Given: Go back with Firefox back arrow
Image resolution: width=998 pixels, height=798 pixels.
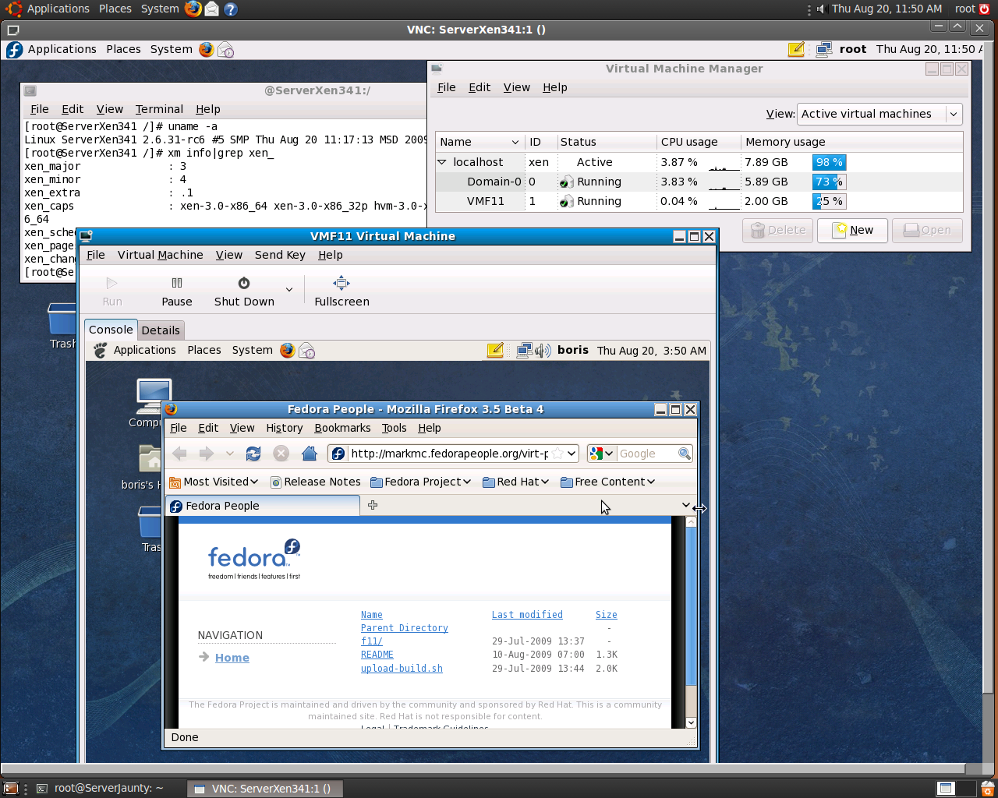Looking at the screenshot, I should [x=180, y=454].
